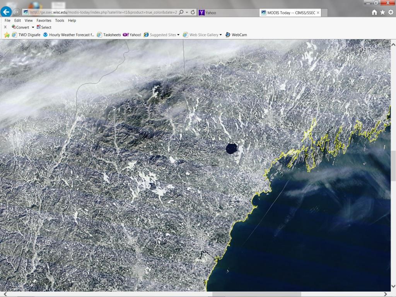
Task: Close the Convert toolbar with its X
Action: point(5,27)
